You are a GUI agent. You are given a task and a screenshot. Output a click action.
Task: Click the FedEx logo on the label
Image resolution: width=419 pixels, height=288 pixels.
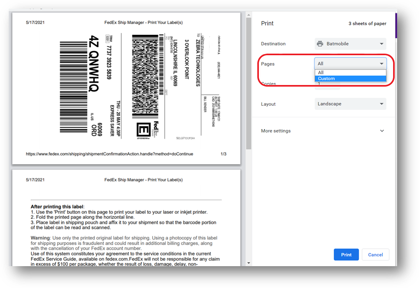pos(156,129)
